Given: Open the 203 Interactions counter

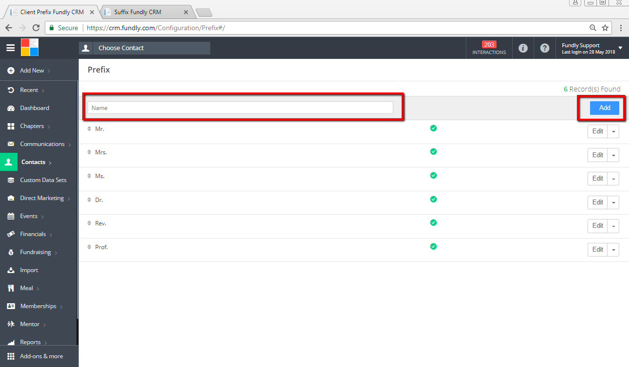Looking at the screenshot, I should (489, 48).
